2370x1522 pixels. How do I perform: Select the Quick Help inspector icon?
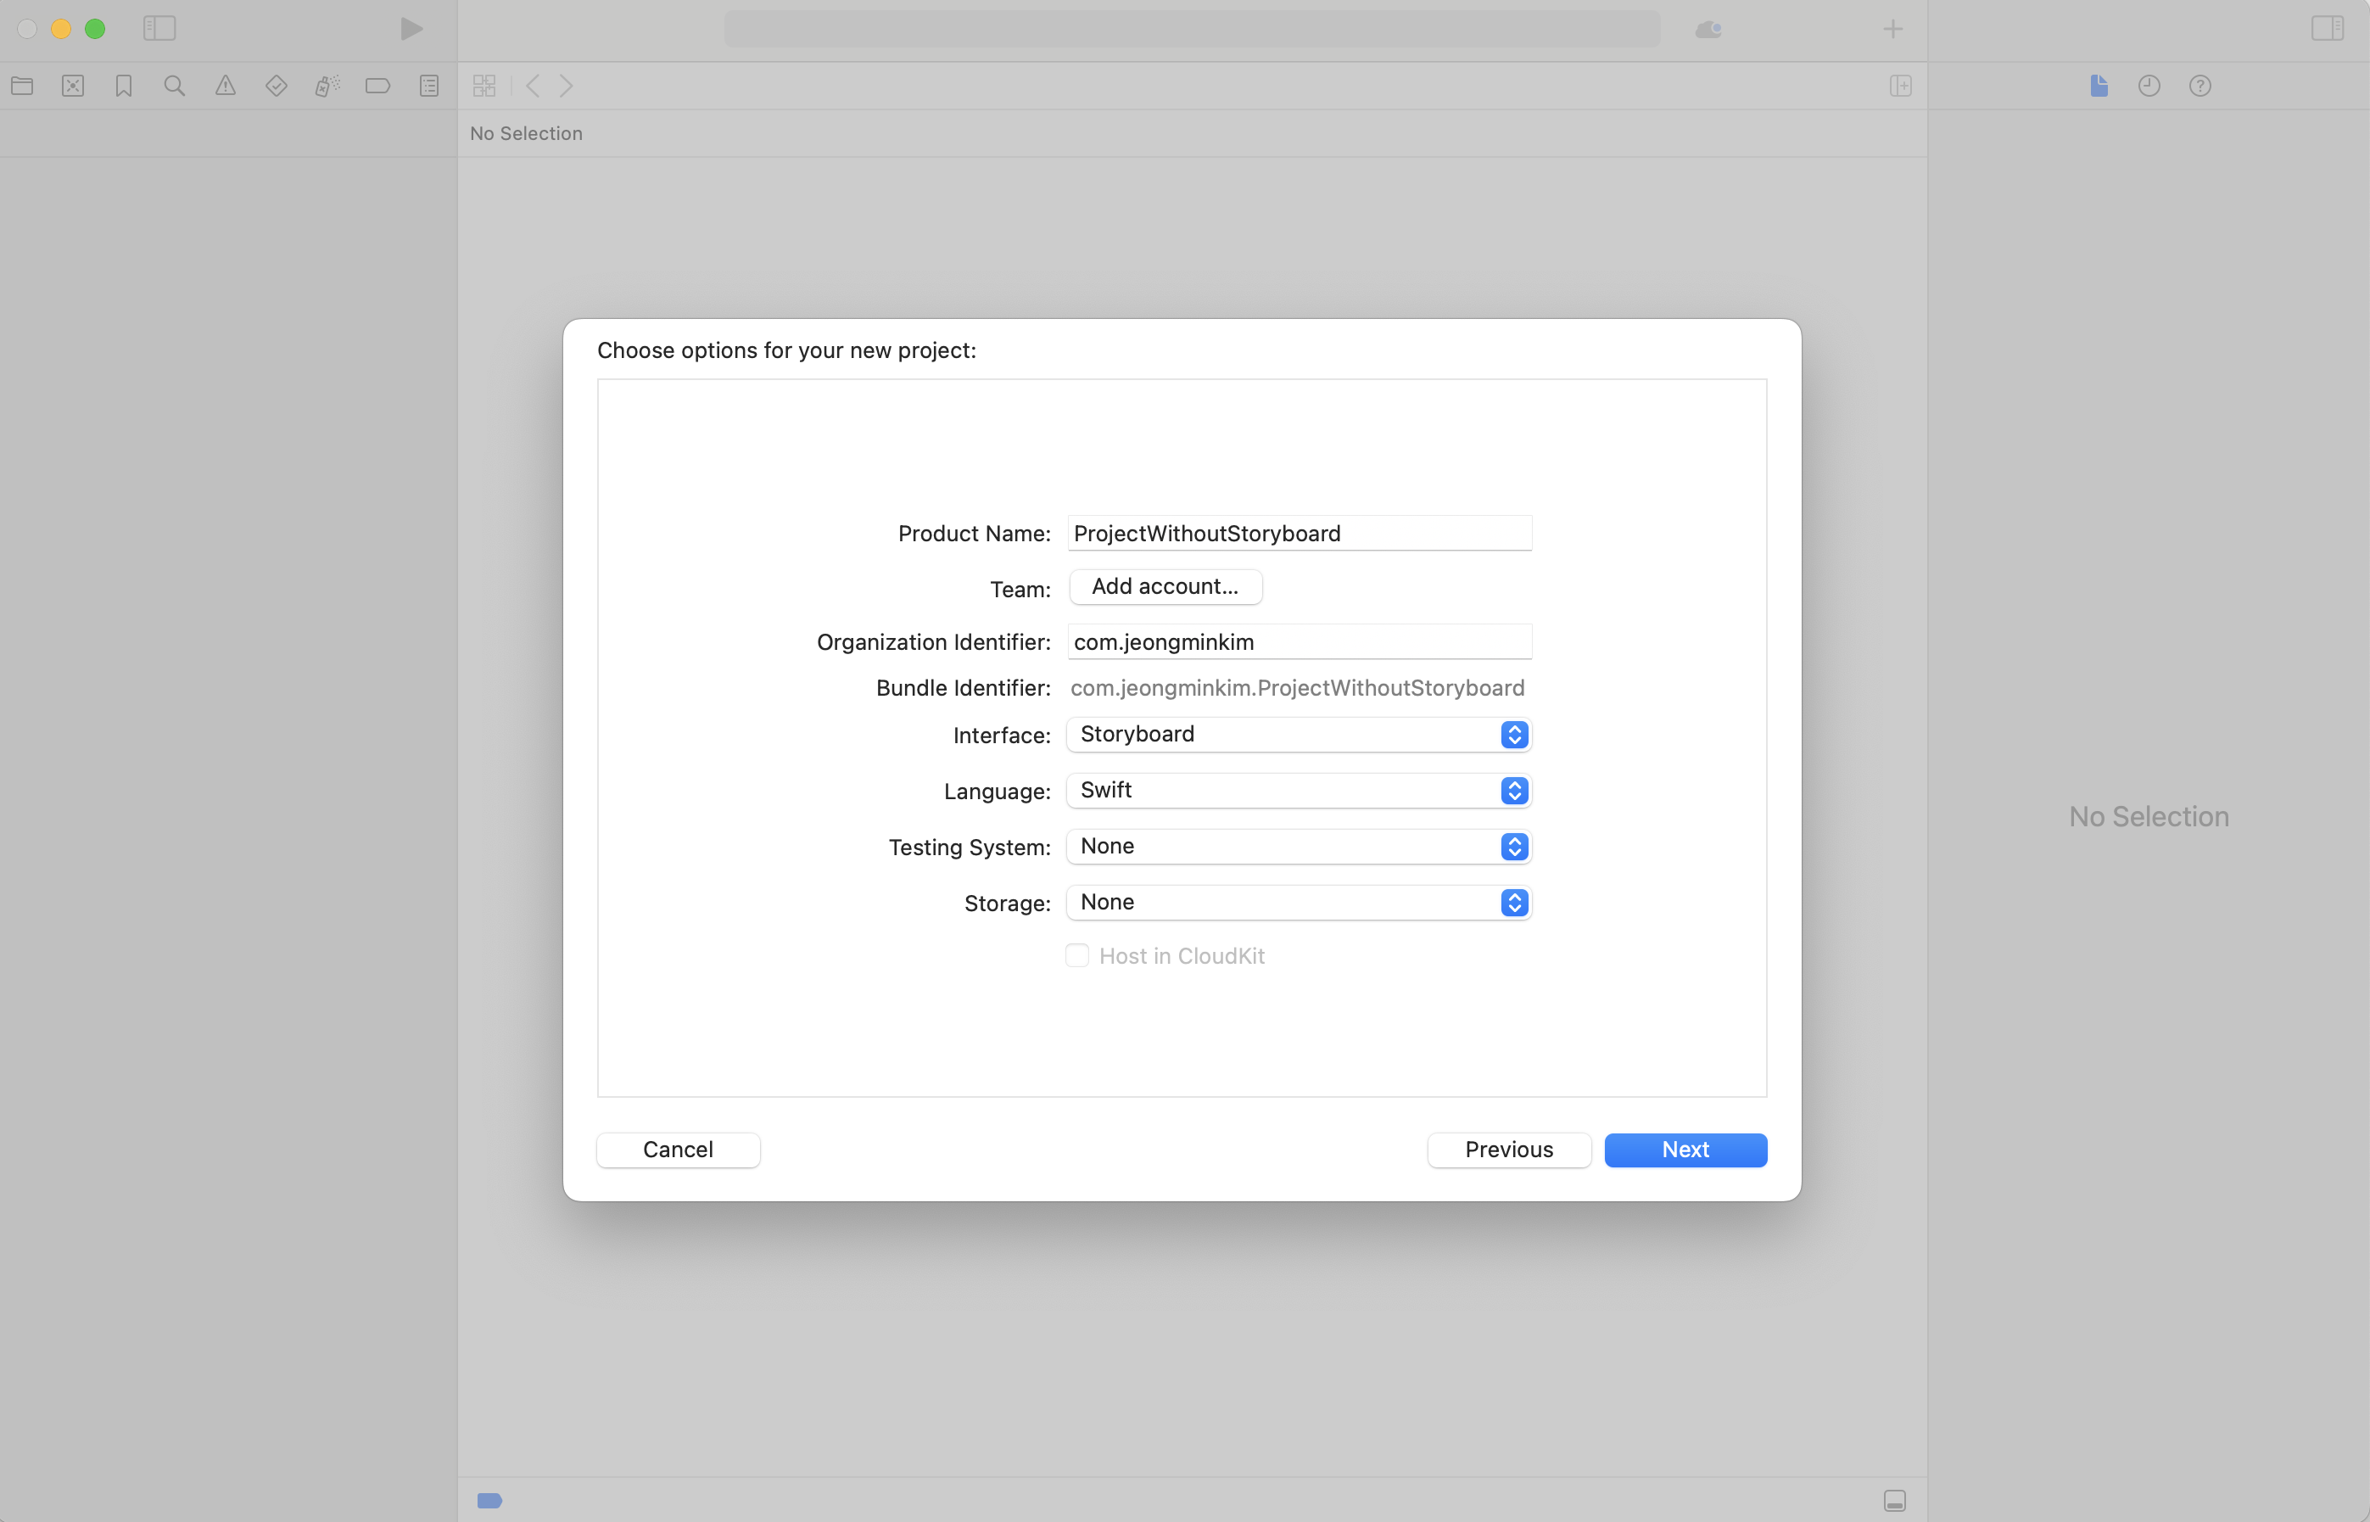(x=2200, y=86)
